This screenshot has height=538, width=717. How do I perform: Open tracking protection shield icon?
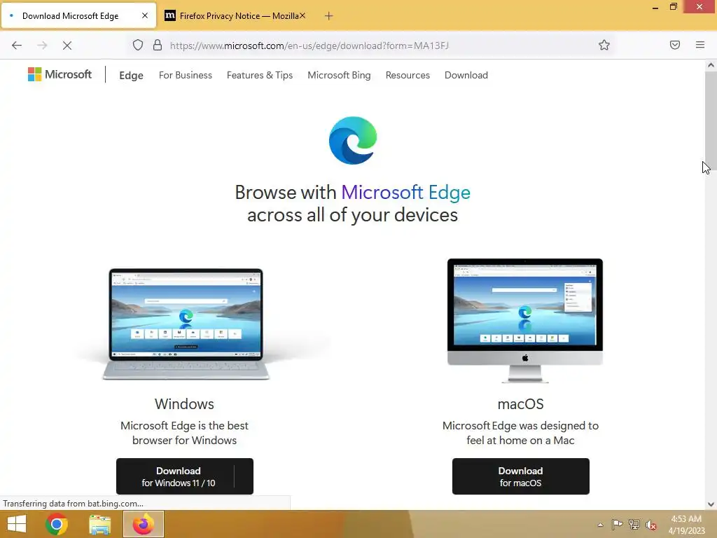tap(138, 45)
